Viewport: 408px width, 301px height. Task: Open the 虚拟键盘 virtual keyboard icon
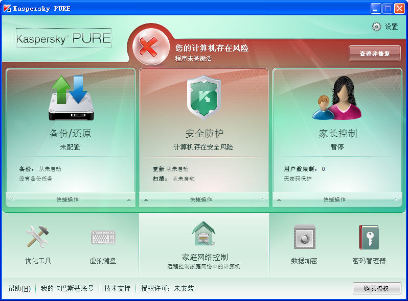pos(103,237)
